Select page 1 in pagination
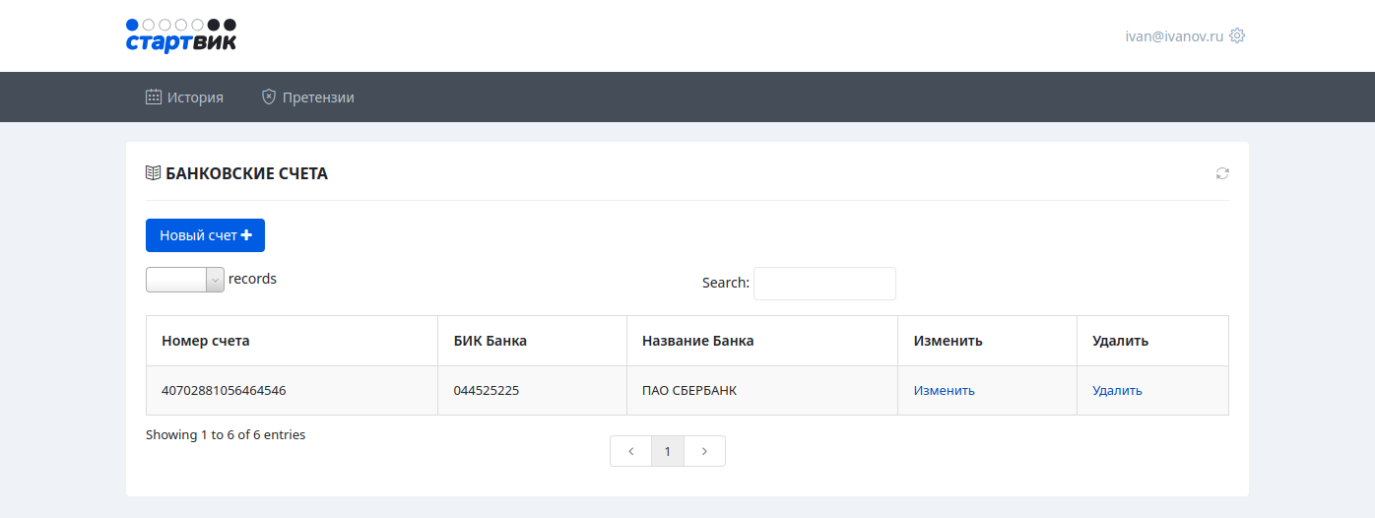 tap(668, 451)
